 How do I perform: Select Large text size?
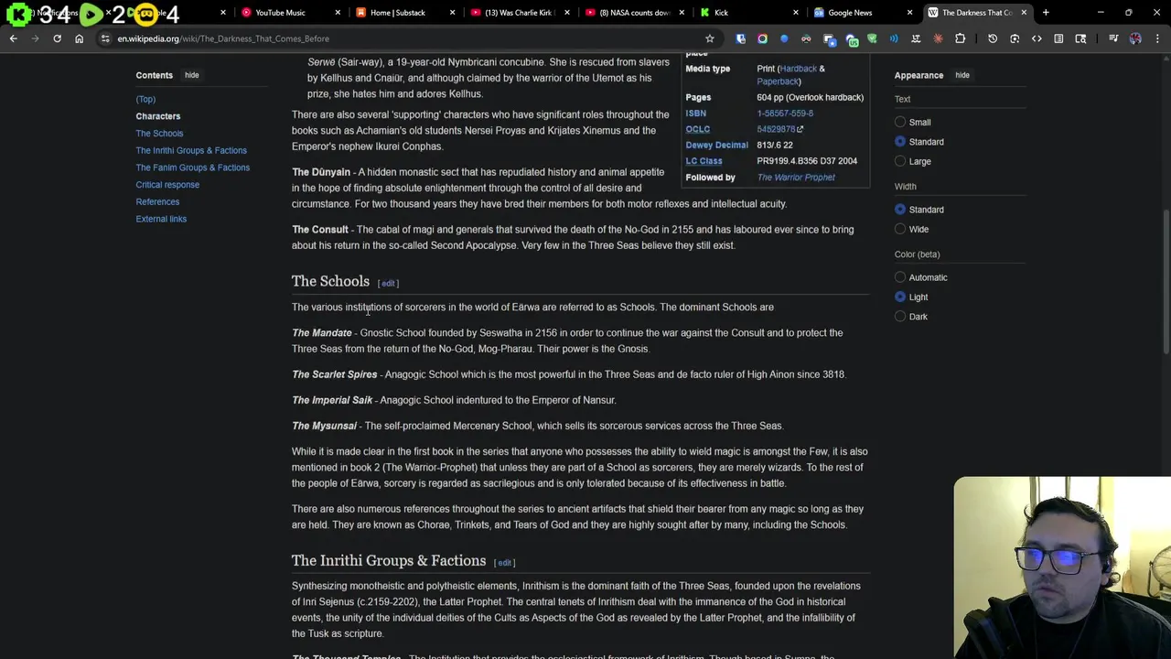click(x=900, y=161)
